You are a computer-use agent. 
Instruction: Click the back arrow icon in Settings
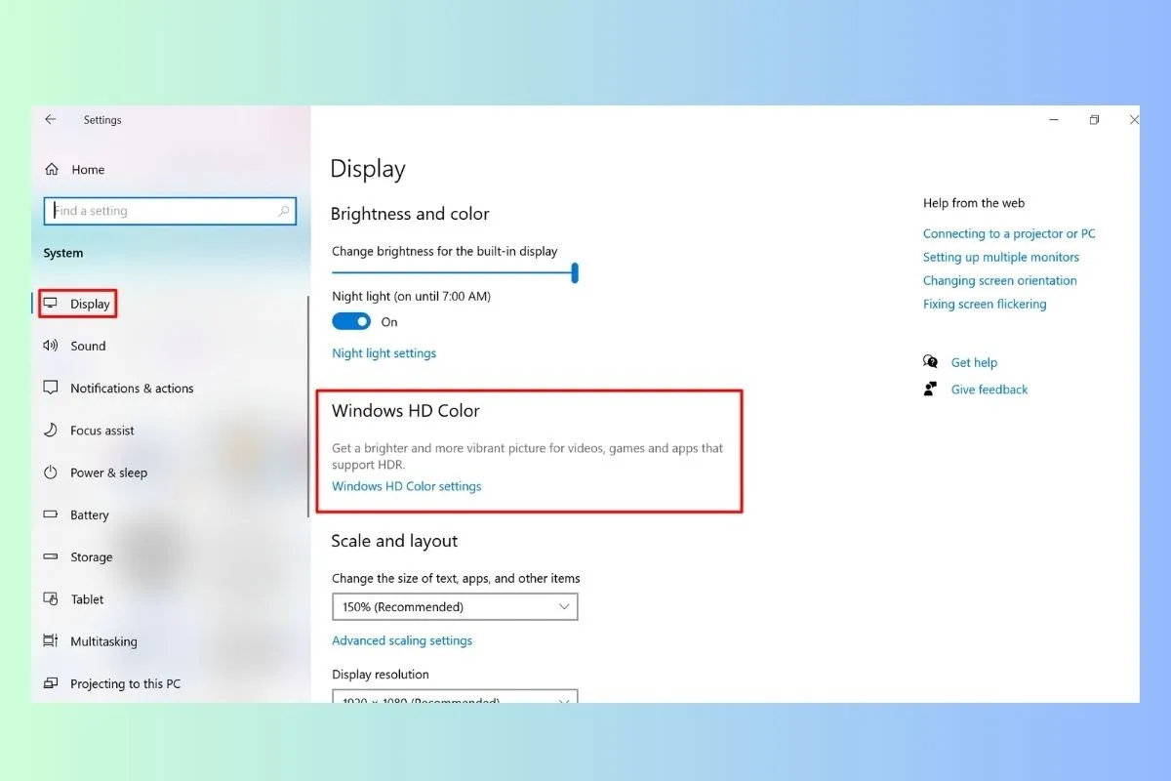pyautogui.click(x=51, y=120)
